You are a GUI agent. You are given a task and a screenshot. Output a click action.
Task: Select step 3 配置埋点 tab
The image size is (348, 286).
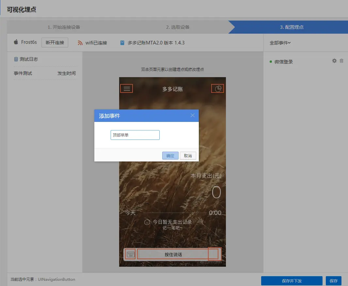pyautogui.click(x=292, y=27)
